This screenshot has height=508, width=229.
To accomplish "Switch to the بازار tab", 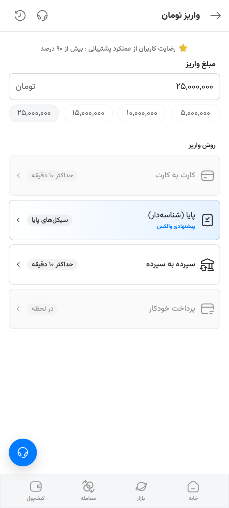I will pos(141,491).
